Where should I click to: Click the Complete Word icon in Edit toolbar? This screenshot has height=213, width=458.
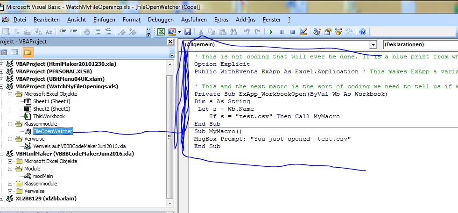49,32
